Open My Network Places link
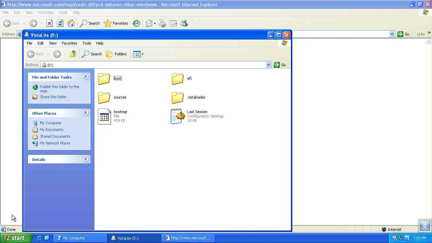This screenshot has width=432, height=243. [x=55, y=143]
